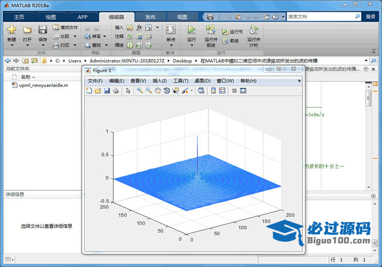Click the 运行并计时 icon
The height and width of the screenshot is (267, 382).
[x=254, y=29]
